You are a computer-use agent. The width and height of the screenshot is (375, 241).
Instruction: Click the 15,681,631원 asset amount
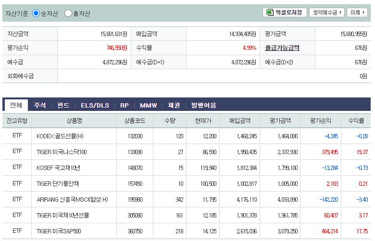(114, 34)
